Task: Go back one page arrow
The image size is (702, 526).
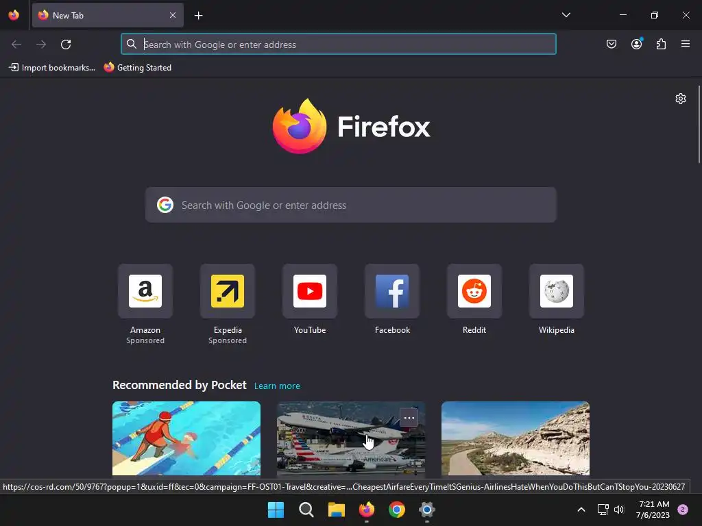Action: tap(16, 45)
